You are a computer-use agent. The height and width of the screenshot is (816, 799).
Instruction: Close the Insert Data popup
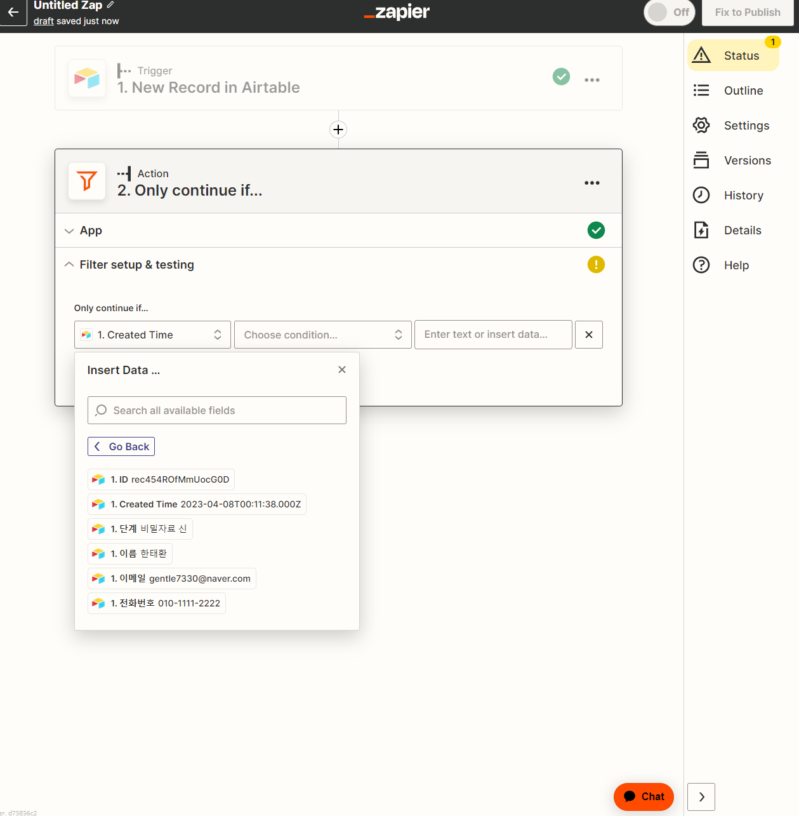pyautogui.click(x=342, y=370)
